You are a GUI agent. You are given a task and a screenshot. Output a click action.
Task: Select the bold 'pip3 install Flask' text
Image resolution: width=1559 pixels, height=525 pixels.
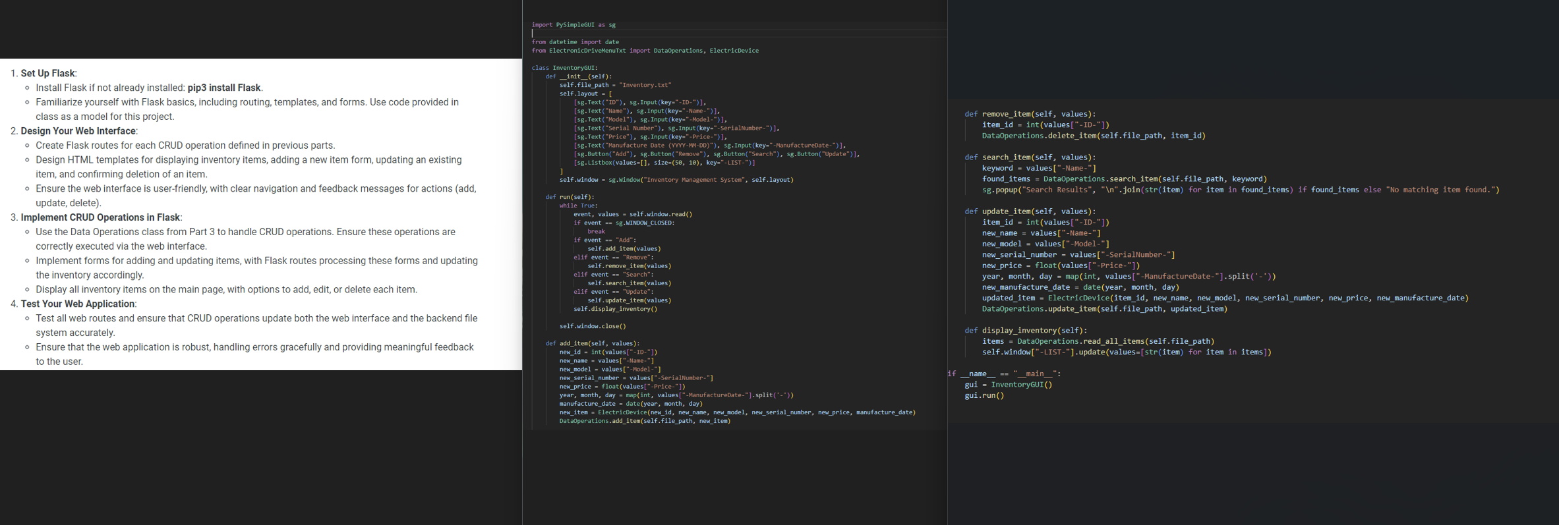[224, 88]
